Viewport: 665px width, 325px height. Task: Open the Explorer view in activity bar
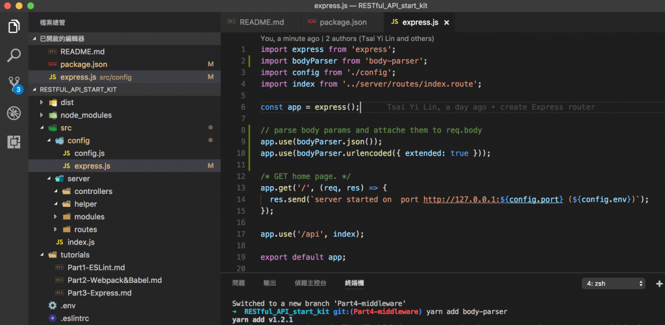point(14,26)
